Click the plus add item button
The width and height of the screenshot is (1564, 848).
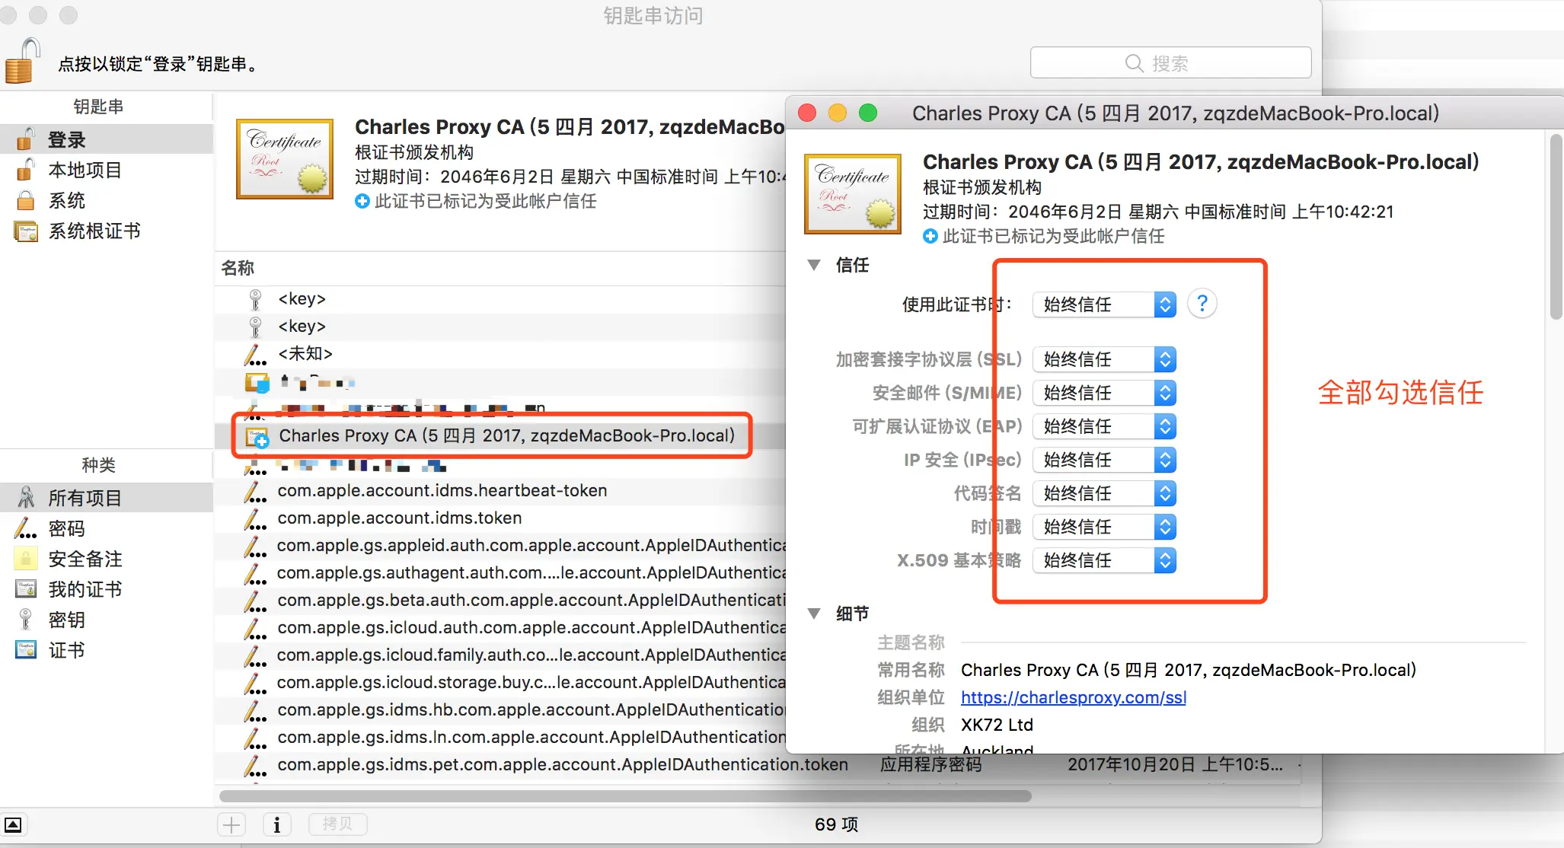point(231,824)
